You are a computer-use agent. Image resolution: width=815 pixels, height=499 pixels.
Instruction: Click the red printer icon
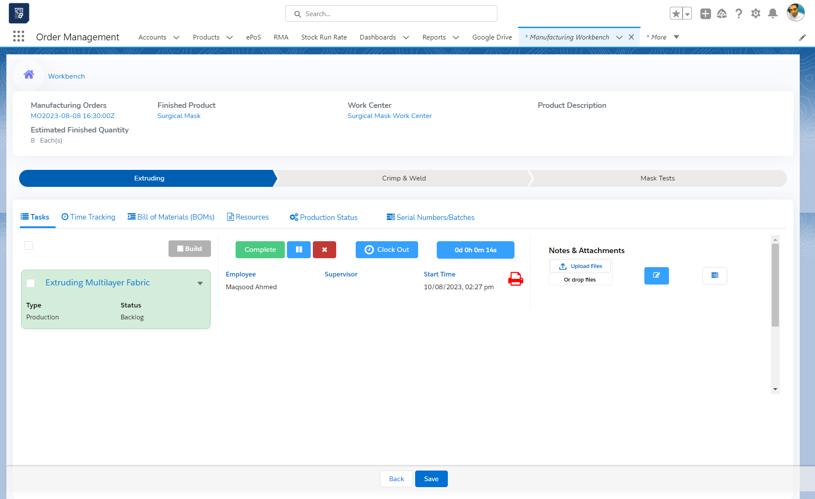tap(515, 279)
